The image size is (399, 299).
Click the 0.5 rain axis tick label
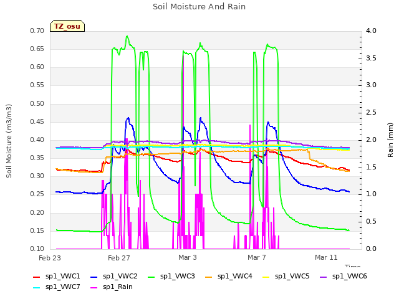(371, 222)
